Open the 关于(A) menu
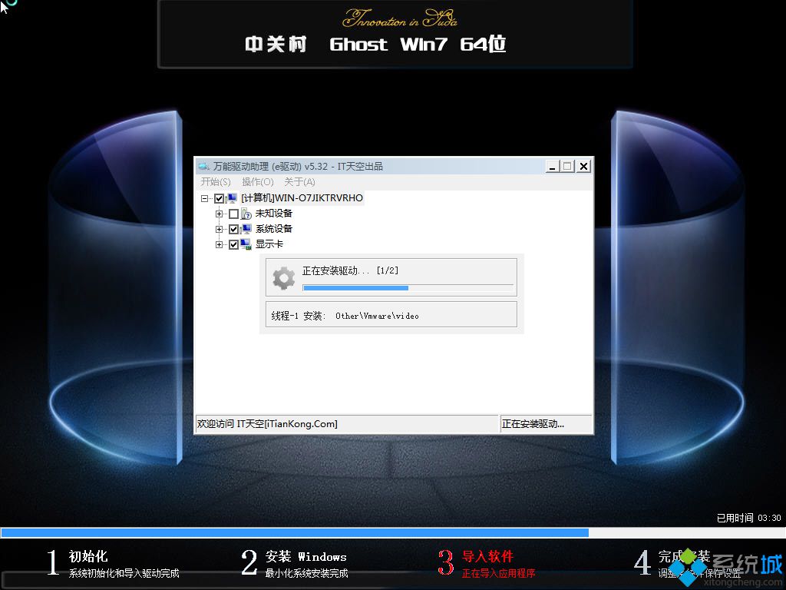Image resolution: width=786 pixels, height=590 pixels. pos(300,181)
